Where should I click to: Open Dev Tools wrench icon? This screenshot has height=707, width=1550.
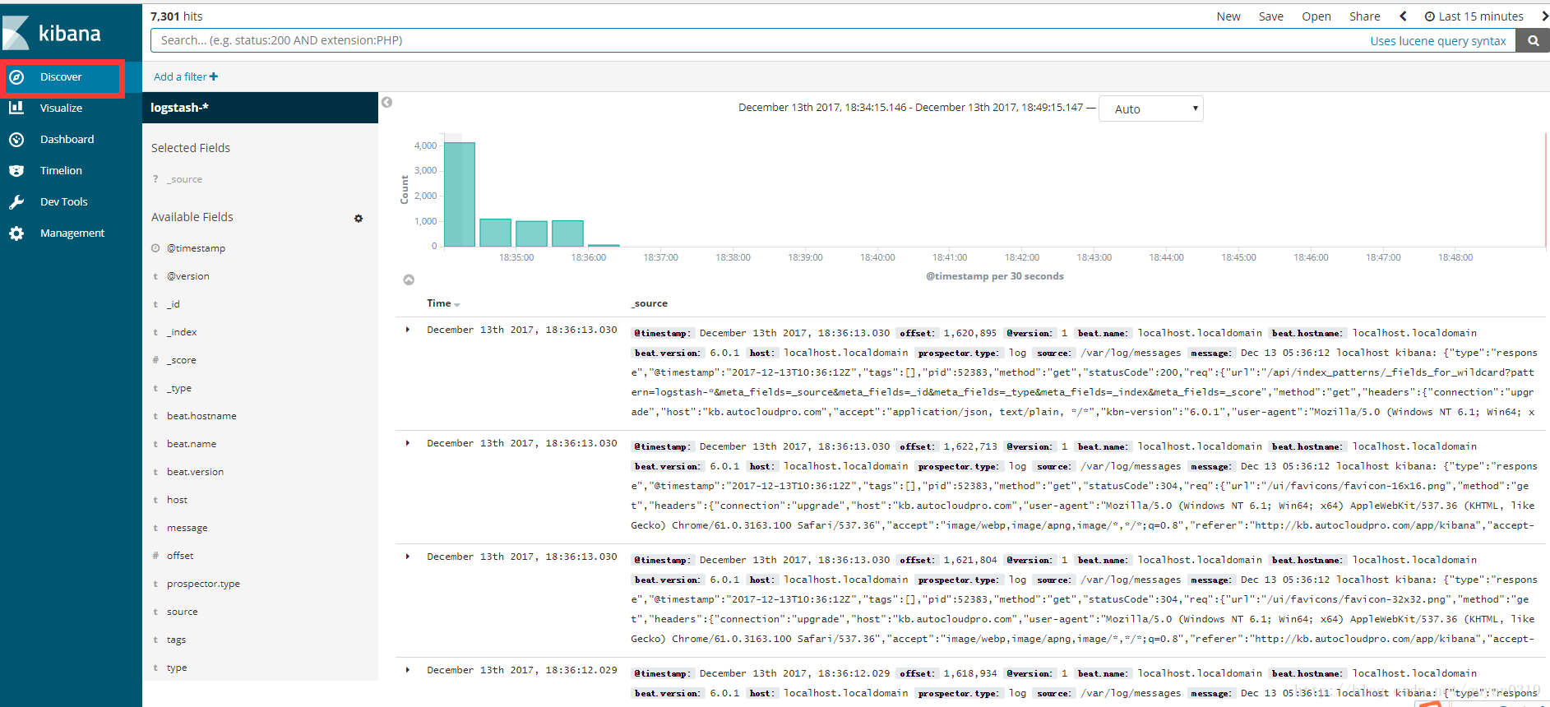[16, 201]
